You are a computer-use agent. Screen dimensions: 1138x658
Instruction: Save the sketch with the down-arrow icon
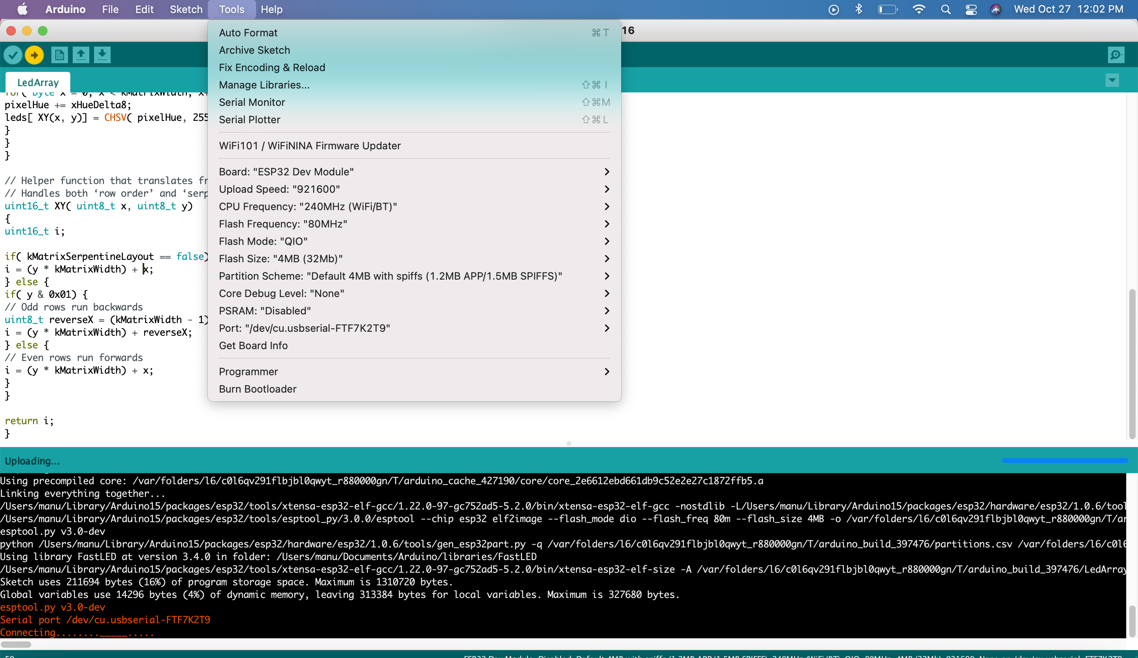(102, 55)
